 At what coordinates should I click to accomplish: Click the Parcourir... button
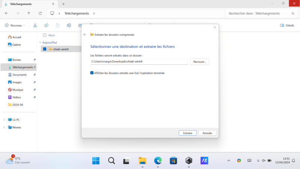coord(199,62)
